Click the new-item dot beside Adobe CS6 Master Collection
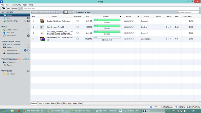This screenshot has height=113, width=201. tap(34, 21)
